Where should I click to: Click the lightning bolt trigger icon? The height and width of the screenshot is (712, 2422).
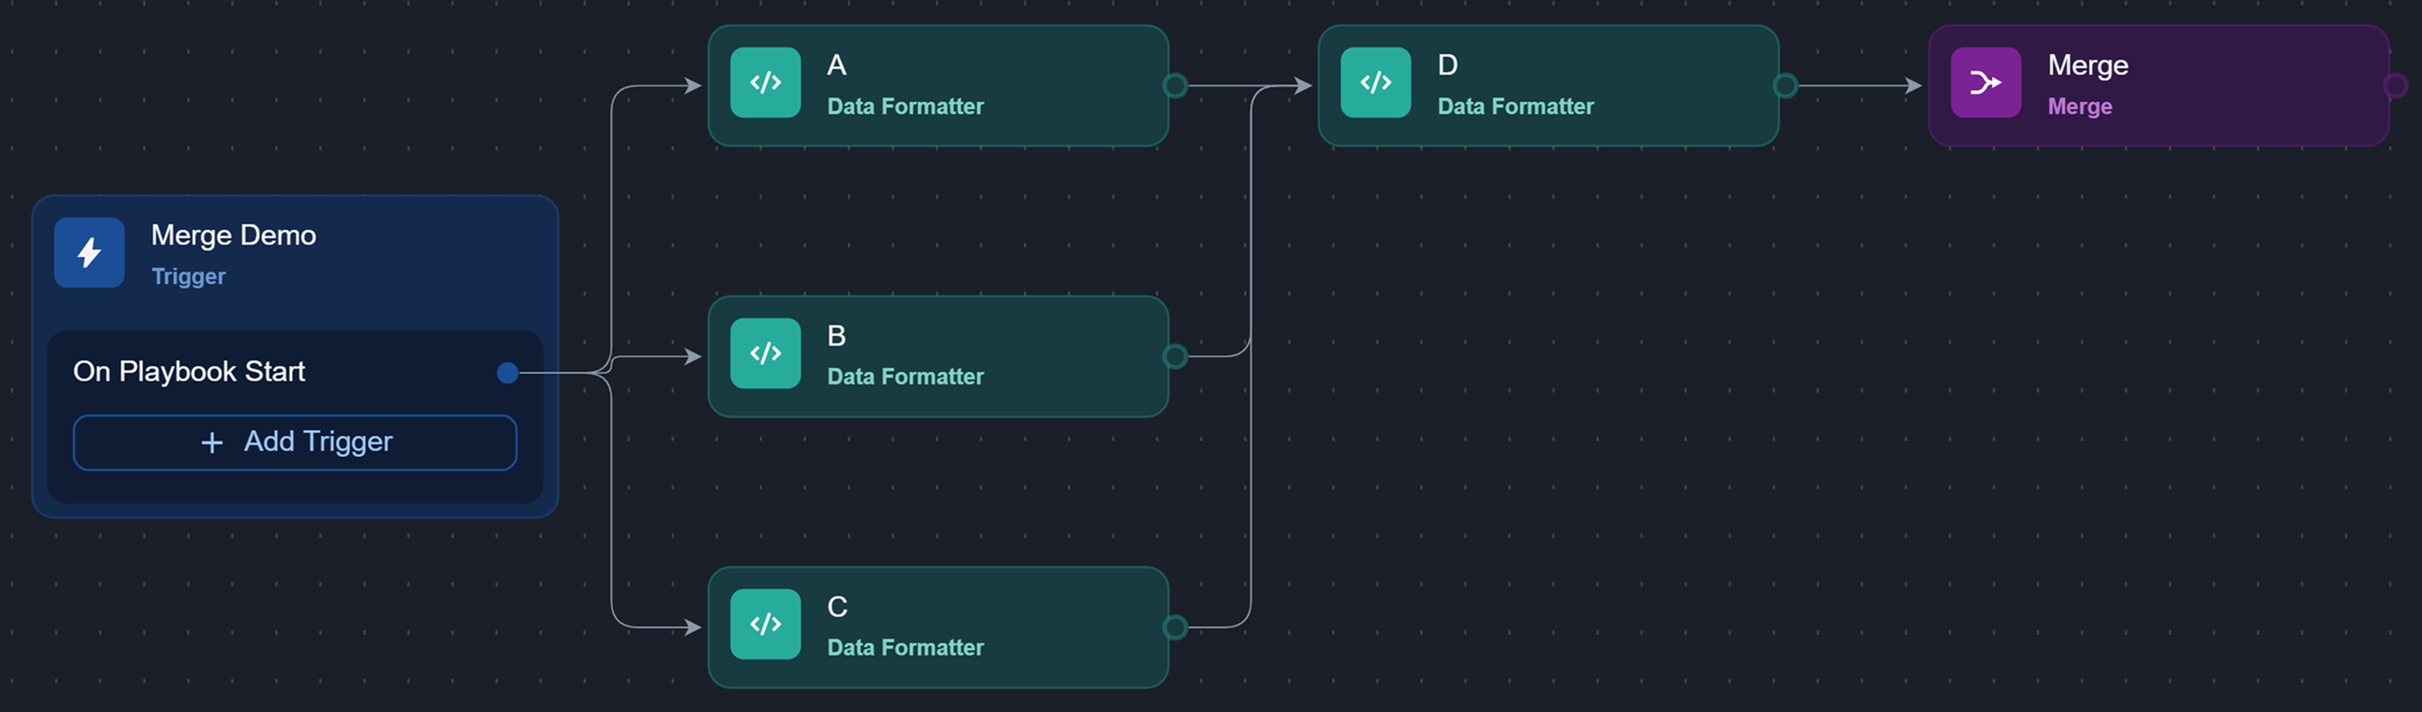[90, 253]
